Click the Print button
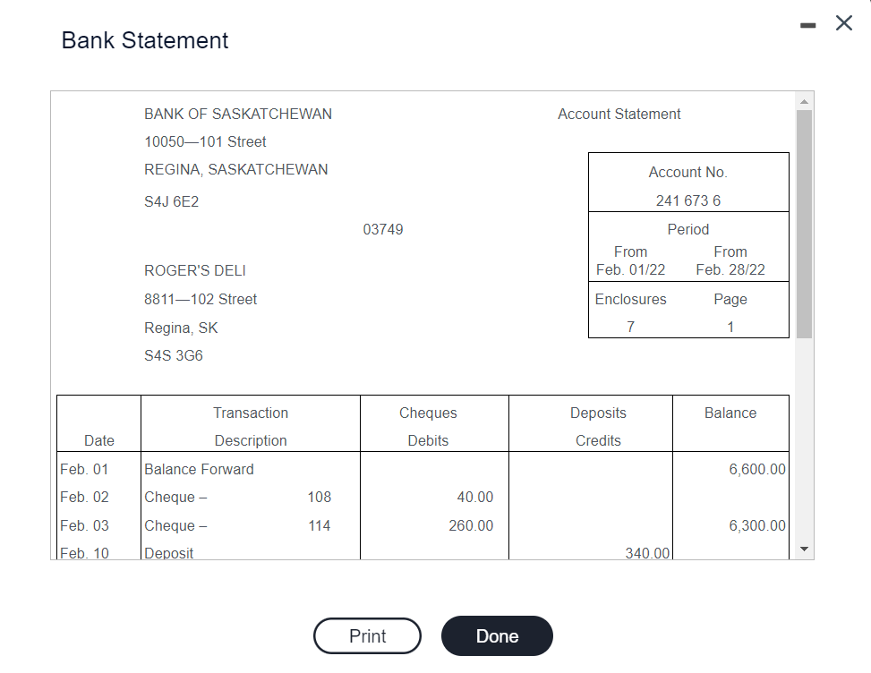 [367, 635]
